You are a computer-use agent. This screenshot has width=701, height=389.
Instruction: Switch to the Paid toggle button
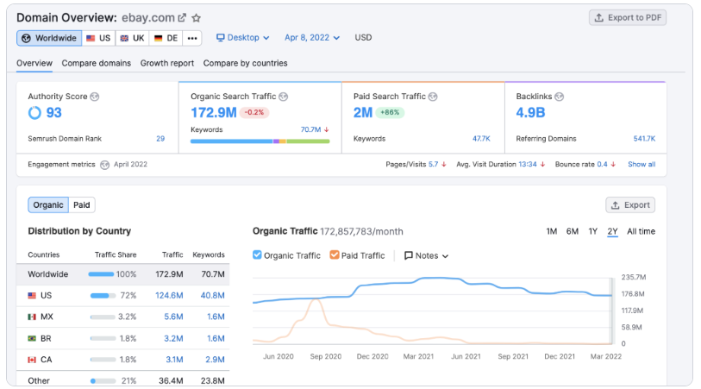tap(82, 204)
